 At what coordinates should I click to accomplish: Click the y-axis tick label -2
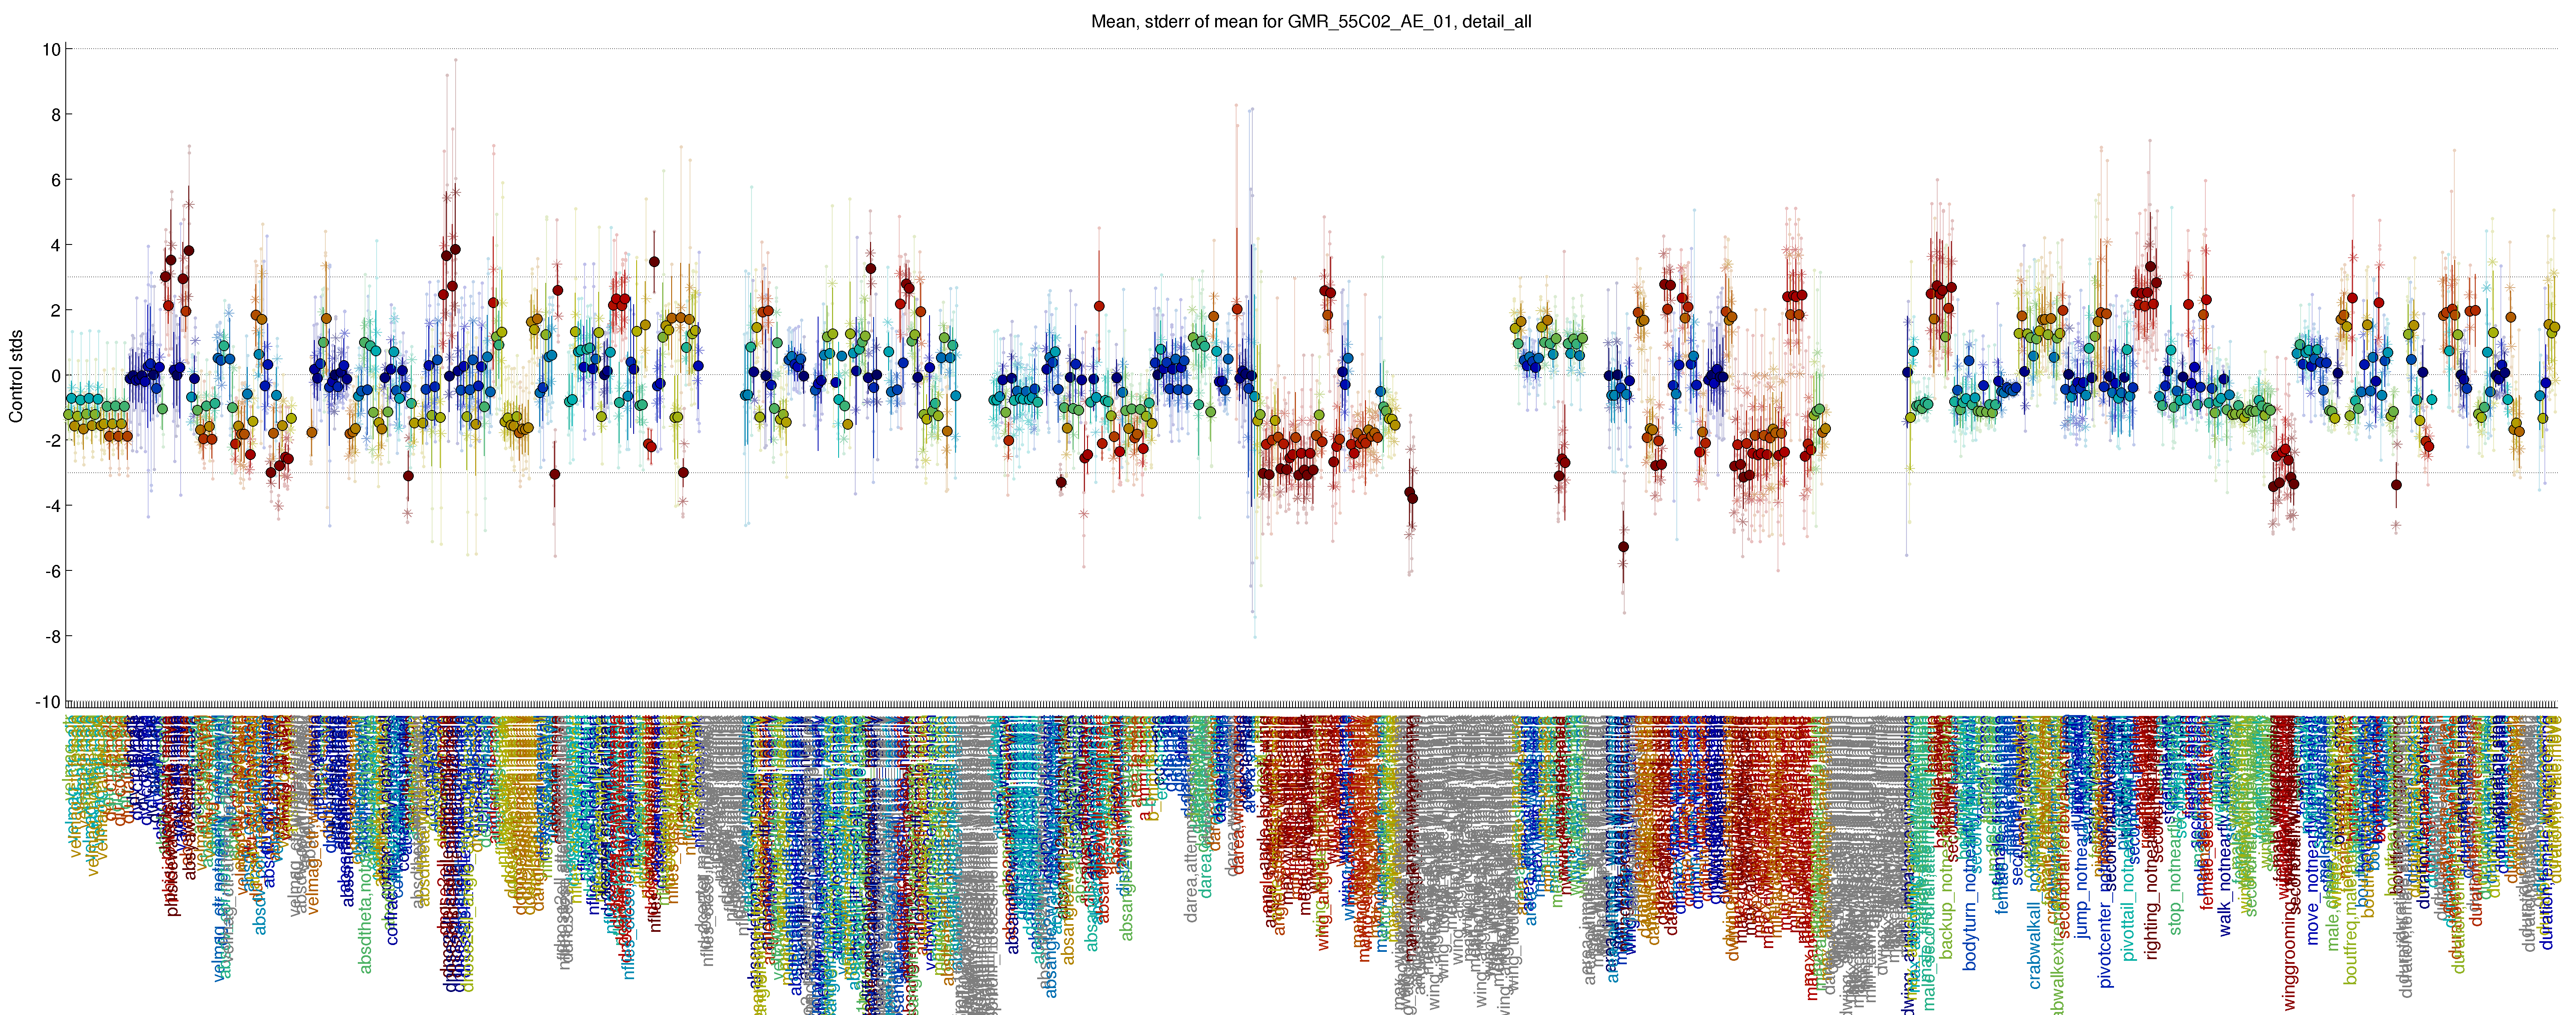[x=53, y=442]
